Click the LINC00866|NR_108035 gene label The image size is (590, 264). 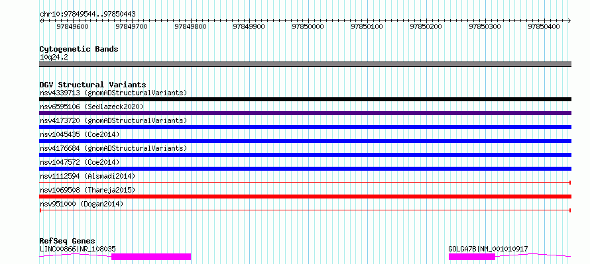coord(78,249)
